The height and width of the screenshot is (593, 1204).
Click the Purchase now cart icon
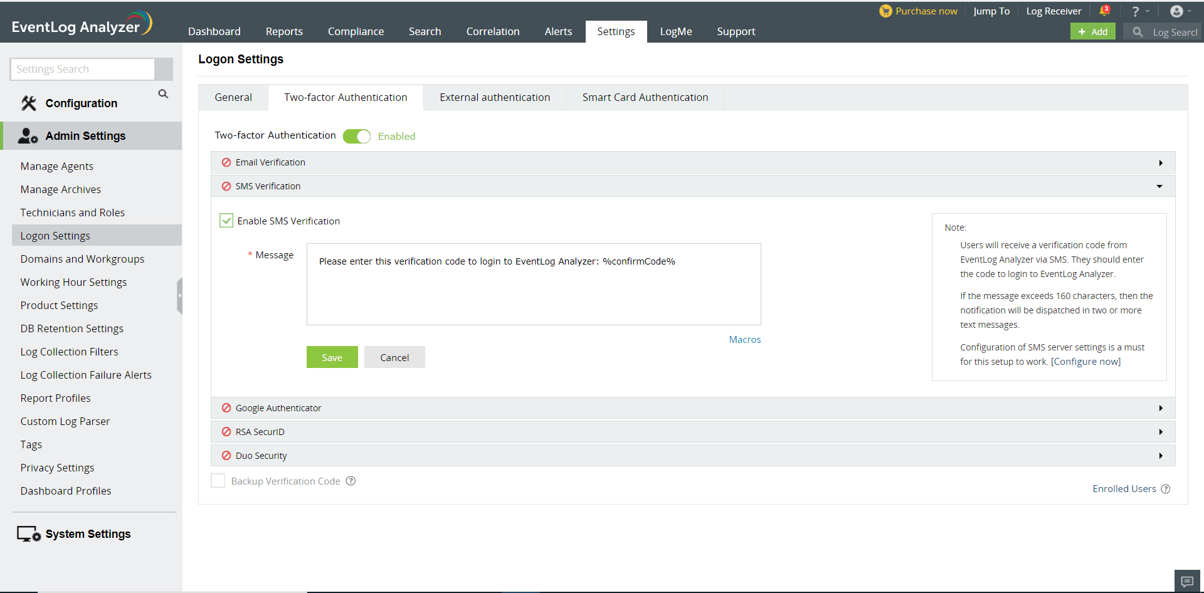885,11
